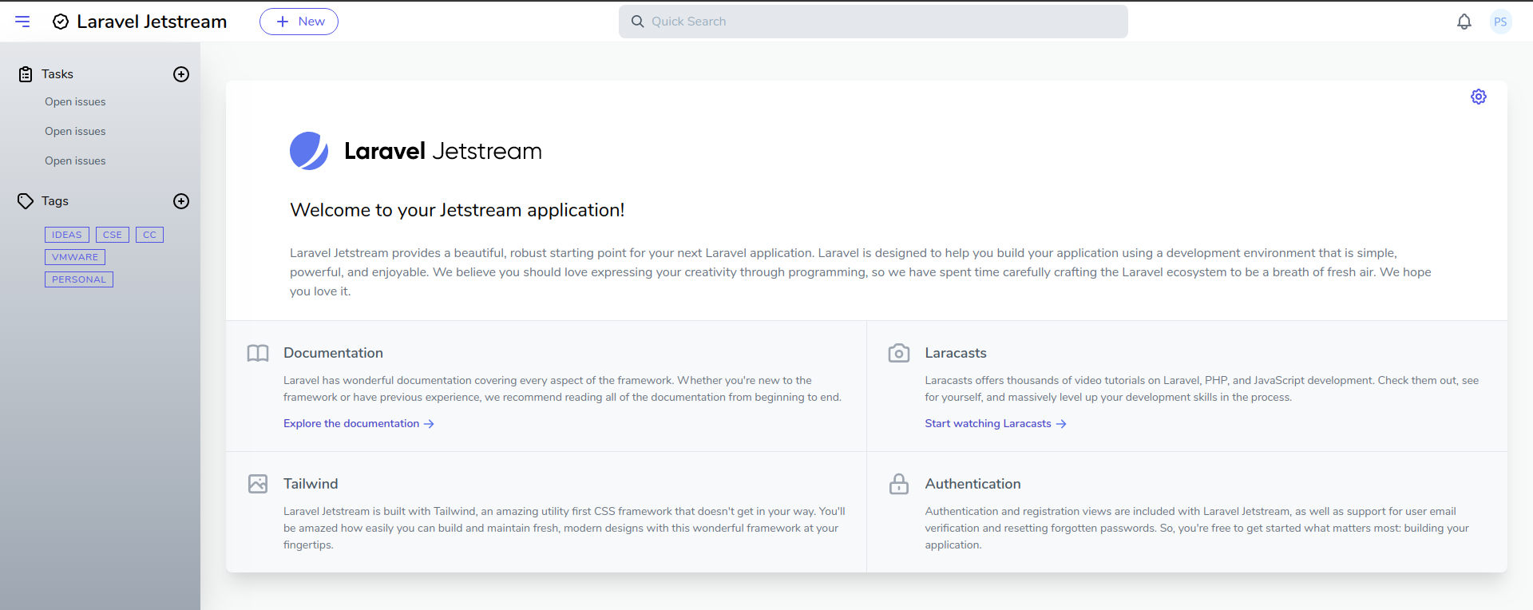Screen dimensions: 1533x610
Task: Open the Tasks section heading
Action: point(57,74)
